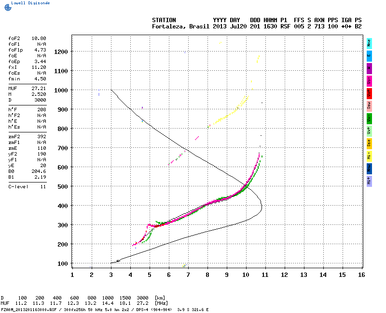Select the date text 2013 Jul20
The width and height of the screenshot is (386, 313).
coord(230,26)
